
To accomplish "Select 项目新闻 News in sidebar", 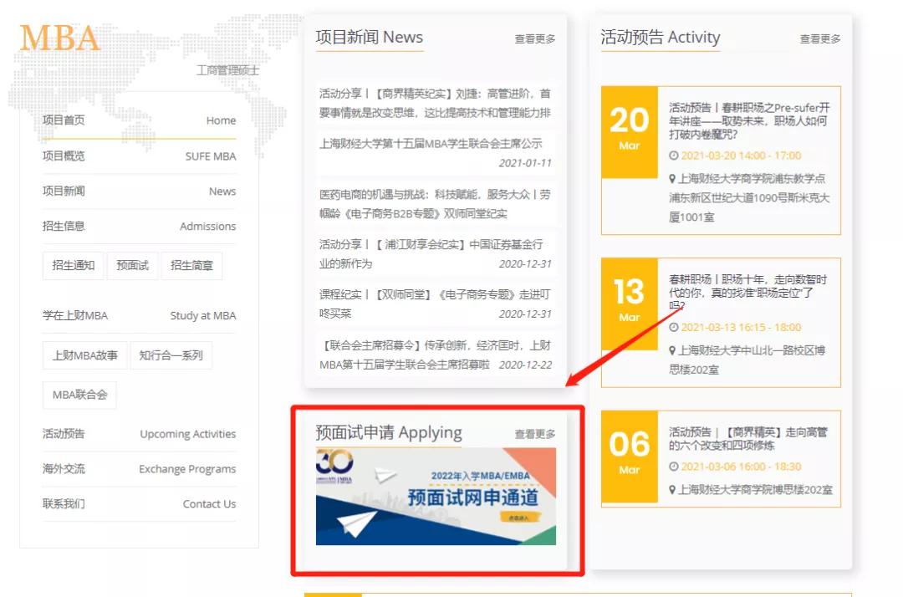I will (139, 191).
